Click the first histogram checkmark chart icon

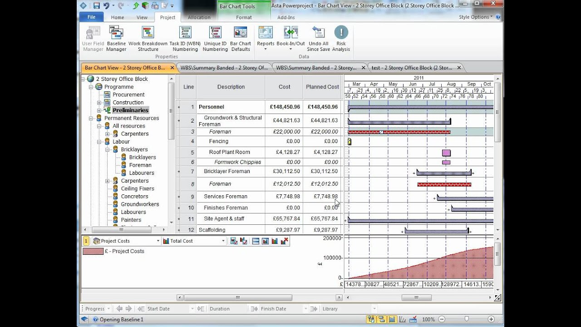click(x=233, y=241)
